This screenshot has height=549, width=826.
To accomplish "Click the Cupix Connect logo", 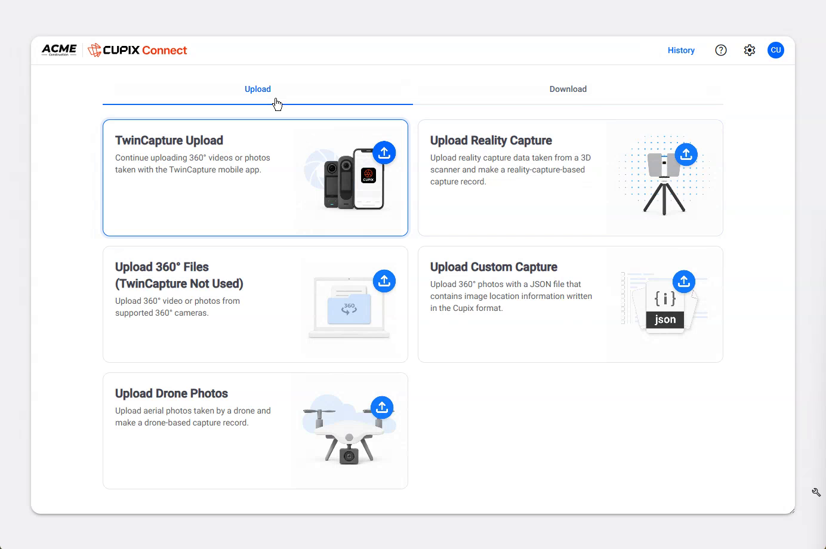I will pyautogui.click(x=137, y=50).
